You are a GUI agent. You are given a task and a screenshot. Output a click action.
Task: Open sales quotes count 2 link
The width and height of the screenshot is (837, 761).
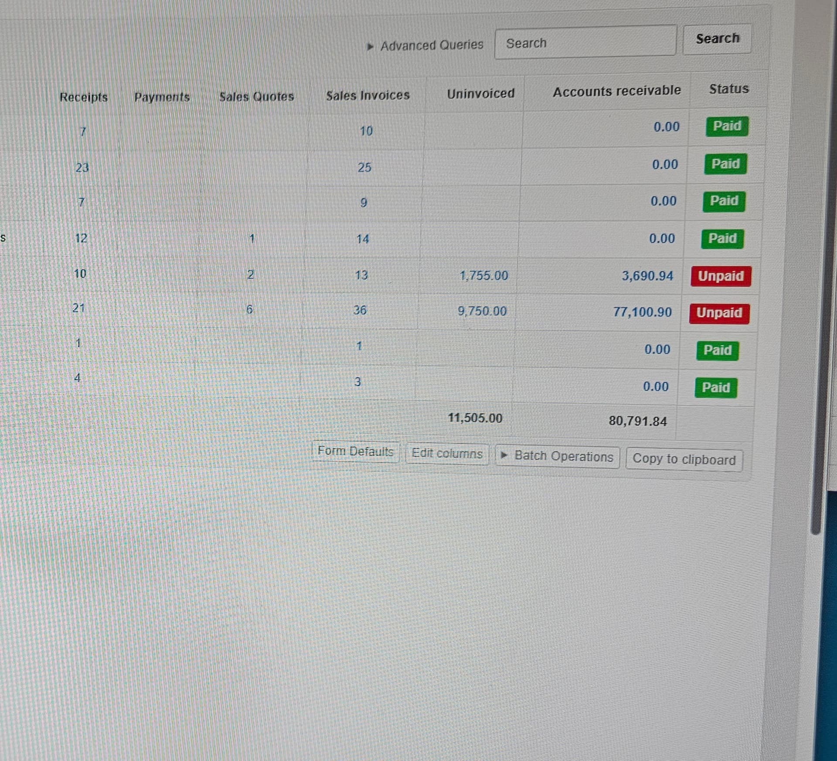[x=251, y=274]
